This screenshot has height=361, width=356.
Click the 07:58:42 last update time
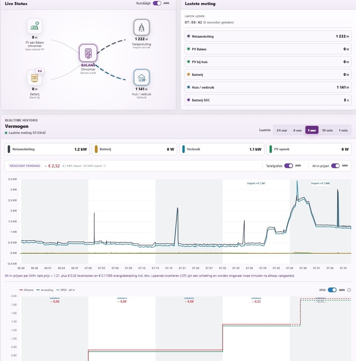(x=193, y=22)
